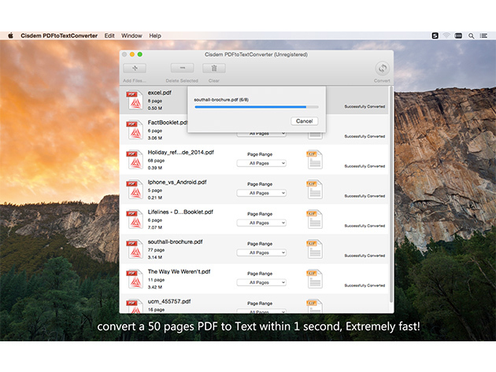Select the FactBooklet.pdf PDF icon

pos(135,130)
